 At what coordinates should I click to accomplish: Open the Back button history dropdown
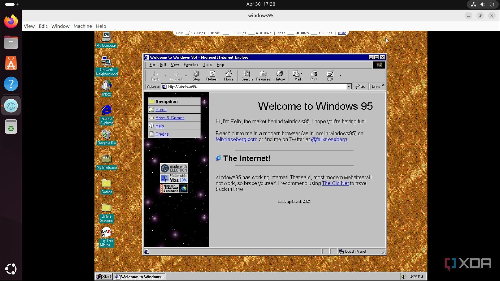point(165,76)
